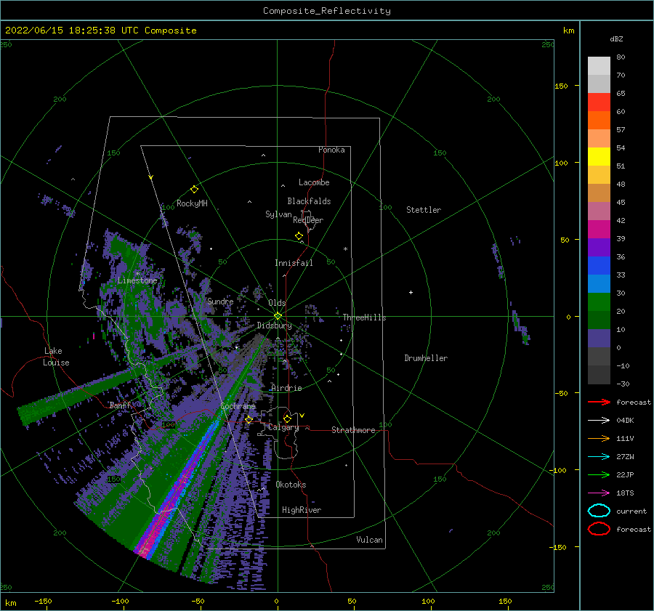Click the white plus marker near Drumheller

pos(411,292)
